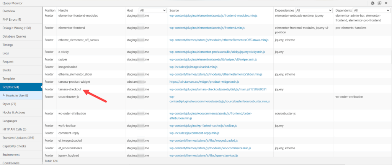
Task: Open HTTP API Calls (5) panel
Action: coord(15,129)
